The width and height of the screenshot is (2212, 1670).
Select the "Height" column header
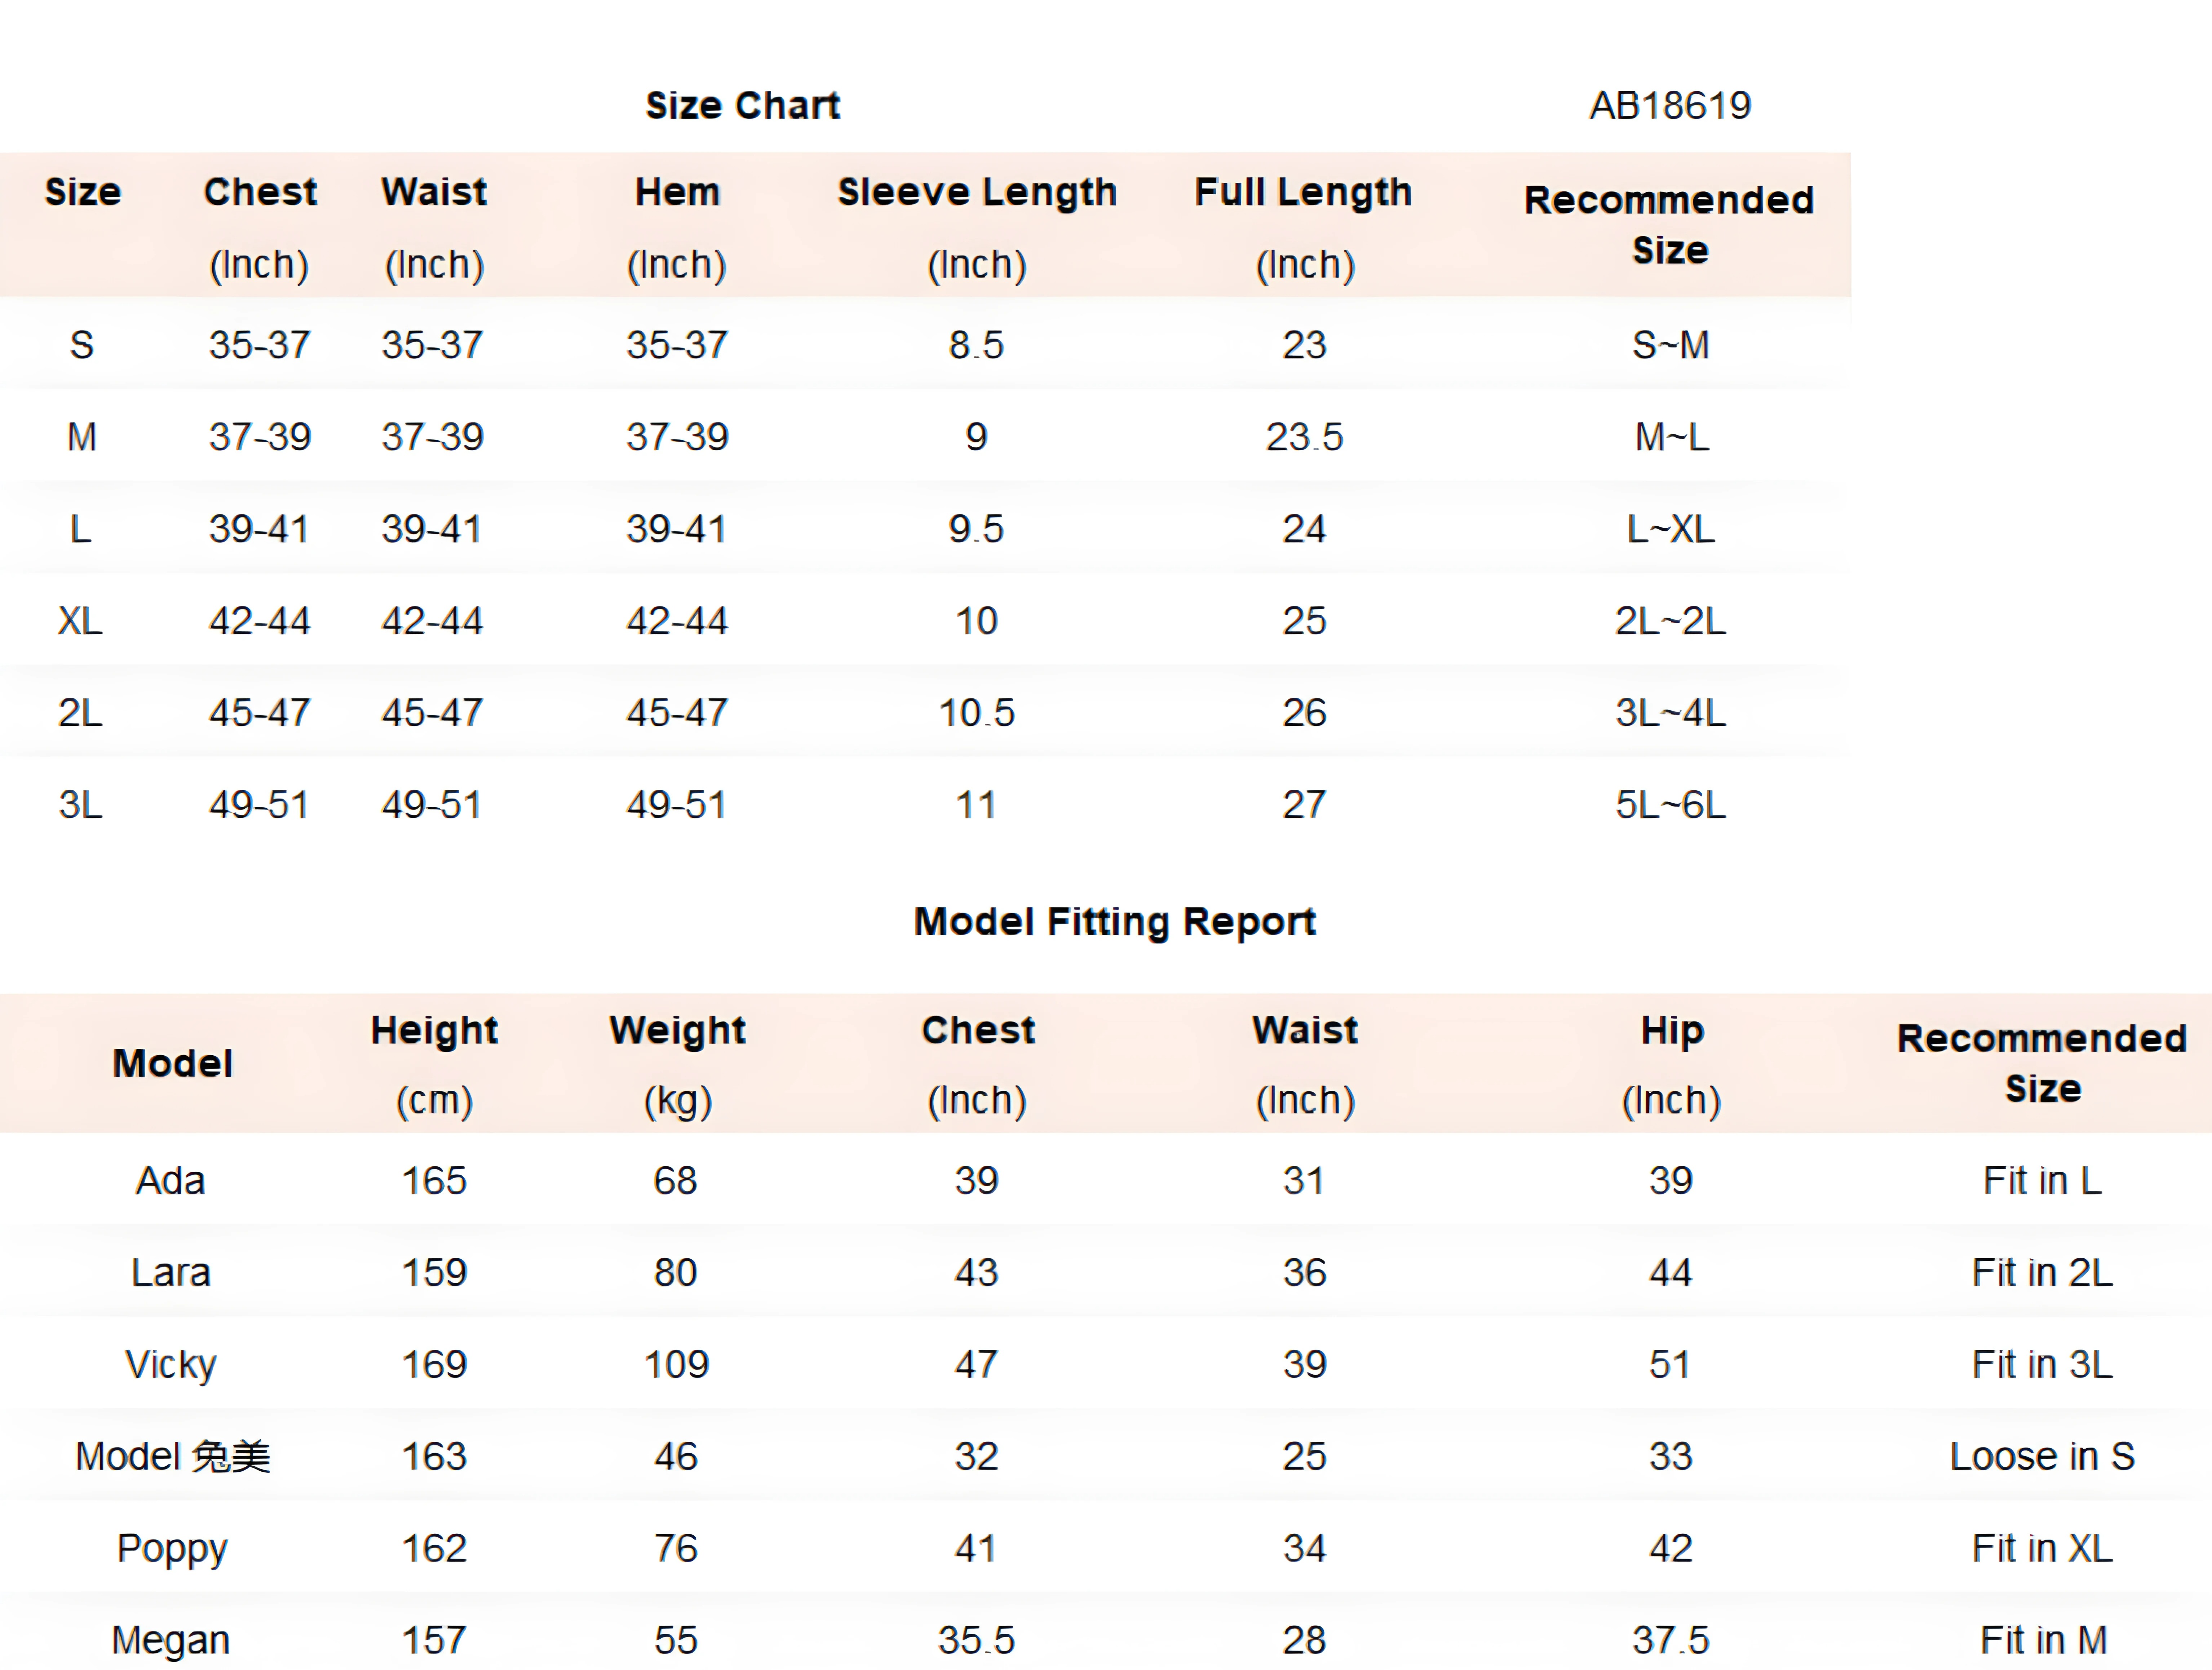click(434, 1030)
